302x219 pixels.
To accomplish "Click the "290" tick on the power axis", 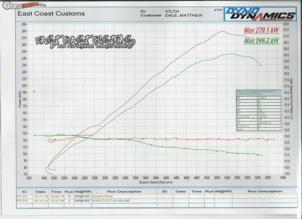I will pyautogui.click(x=24, y=24).
